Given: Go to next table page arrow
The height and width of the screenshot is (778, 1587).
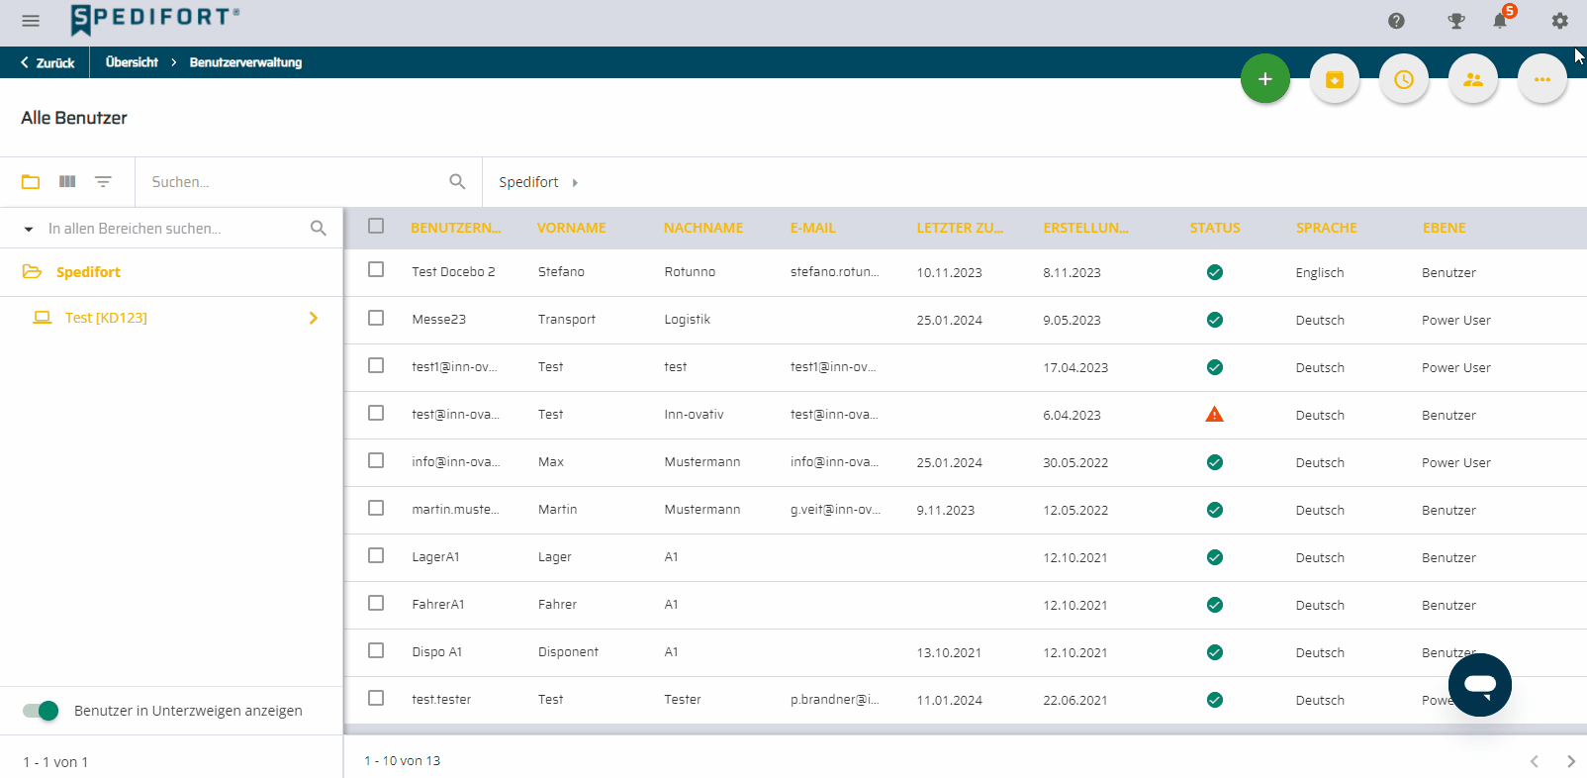Looking at the screenshot, I should [x=1571, y=761].
